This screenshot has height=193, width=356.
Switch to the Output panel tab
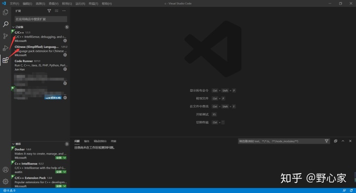[87, 141]
